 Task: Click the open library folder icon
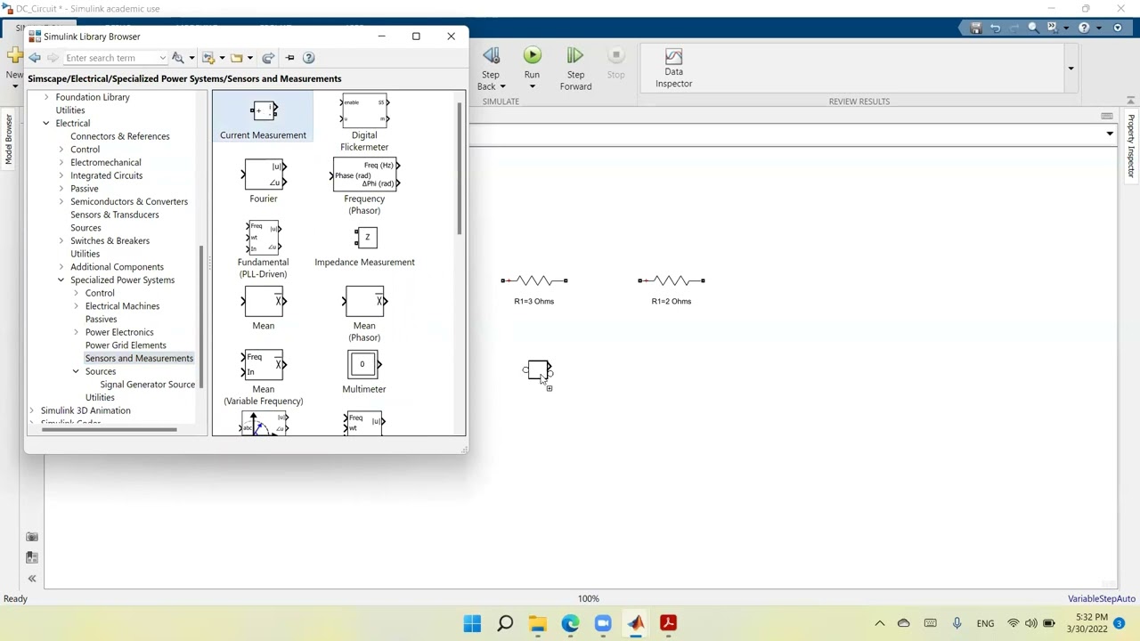tap(237, 58)
